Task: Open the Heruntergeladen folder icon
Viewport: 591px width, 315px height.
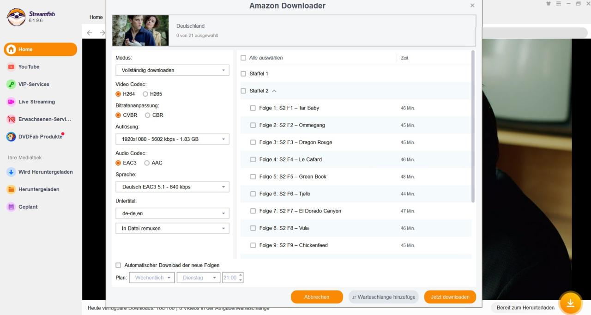Action: click(11, 189)
